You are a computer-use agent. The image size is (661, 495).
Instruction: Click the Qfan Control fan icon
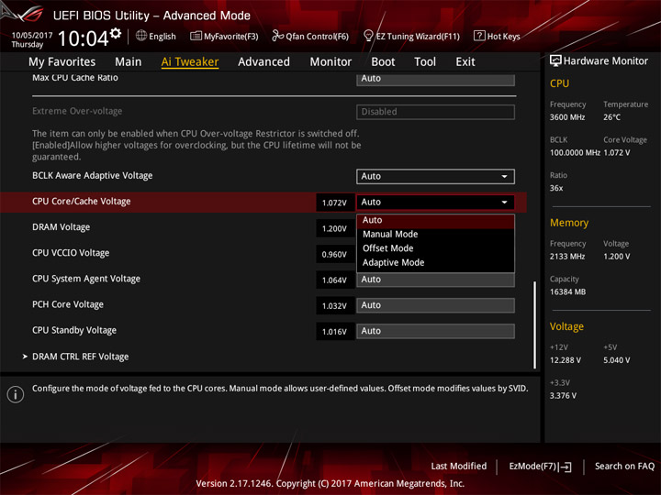tap(277, 36)
